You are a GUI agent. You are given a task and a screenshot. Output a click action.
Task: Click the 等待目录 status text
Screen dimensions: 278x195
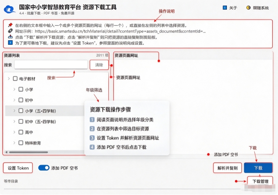pos(11,181)
